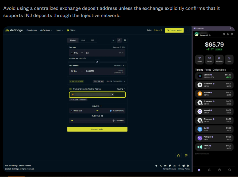Open the Points link
This screenshot has height=177, width=238.
158,30
